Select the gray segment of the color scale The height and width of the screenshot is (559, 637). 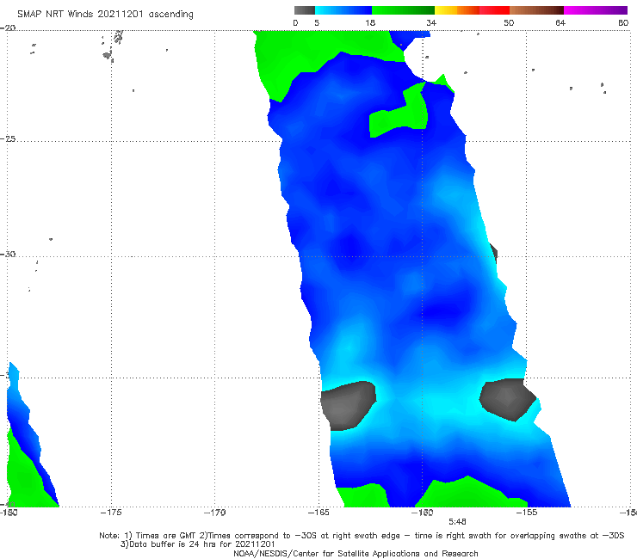pos(305,10)
